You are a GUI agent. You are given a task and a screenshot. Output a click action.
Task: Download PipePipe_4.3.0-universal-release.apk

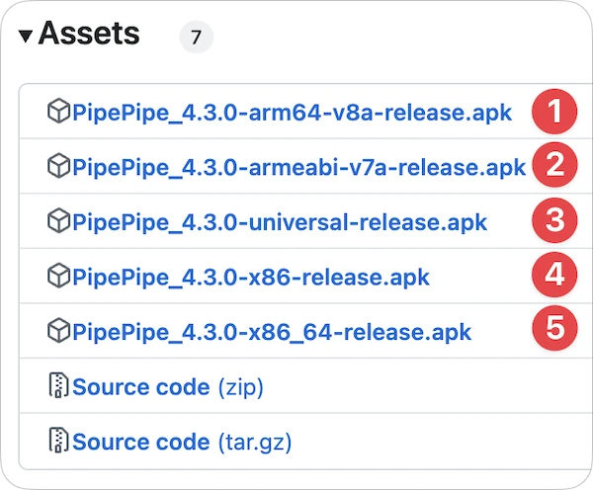[280, 222]
